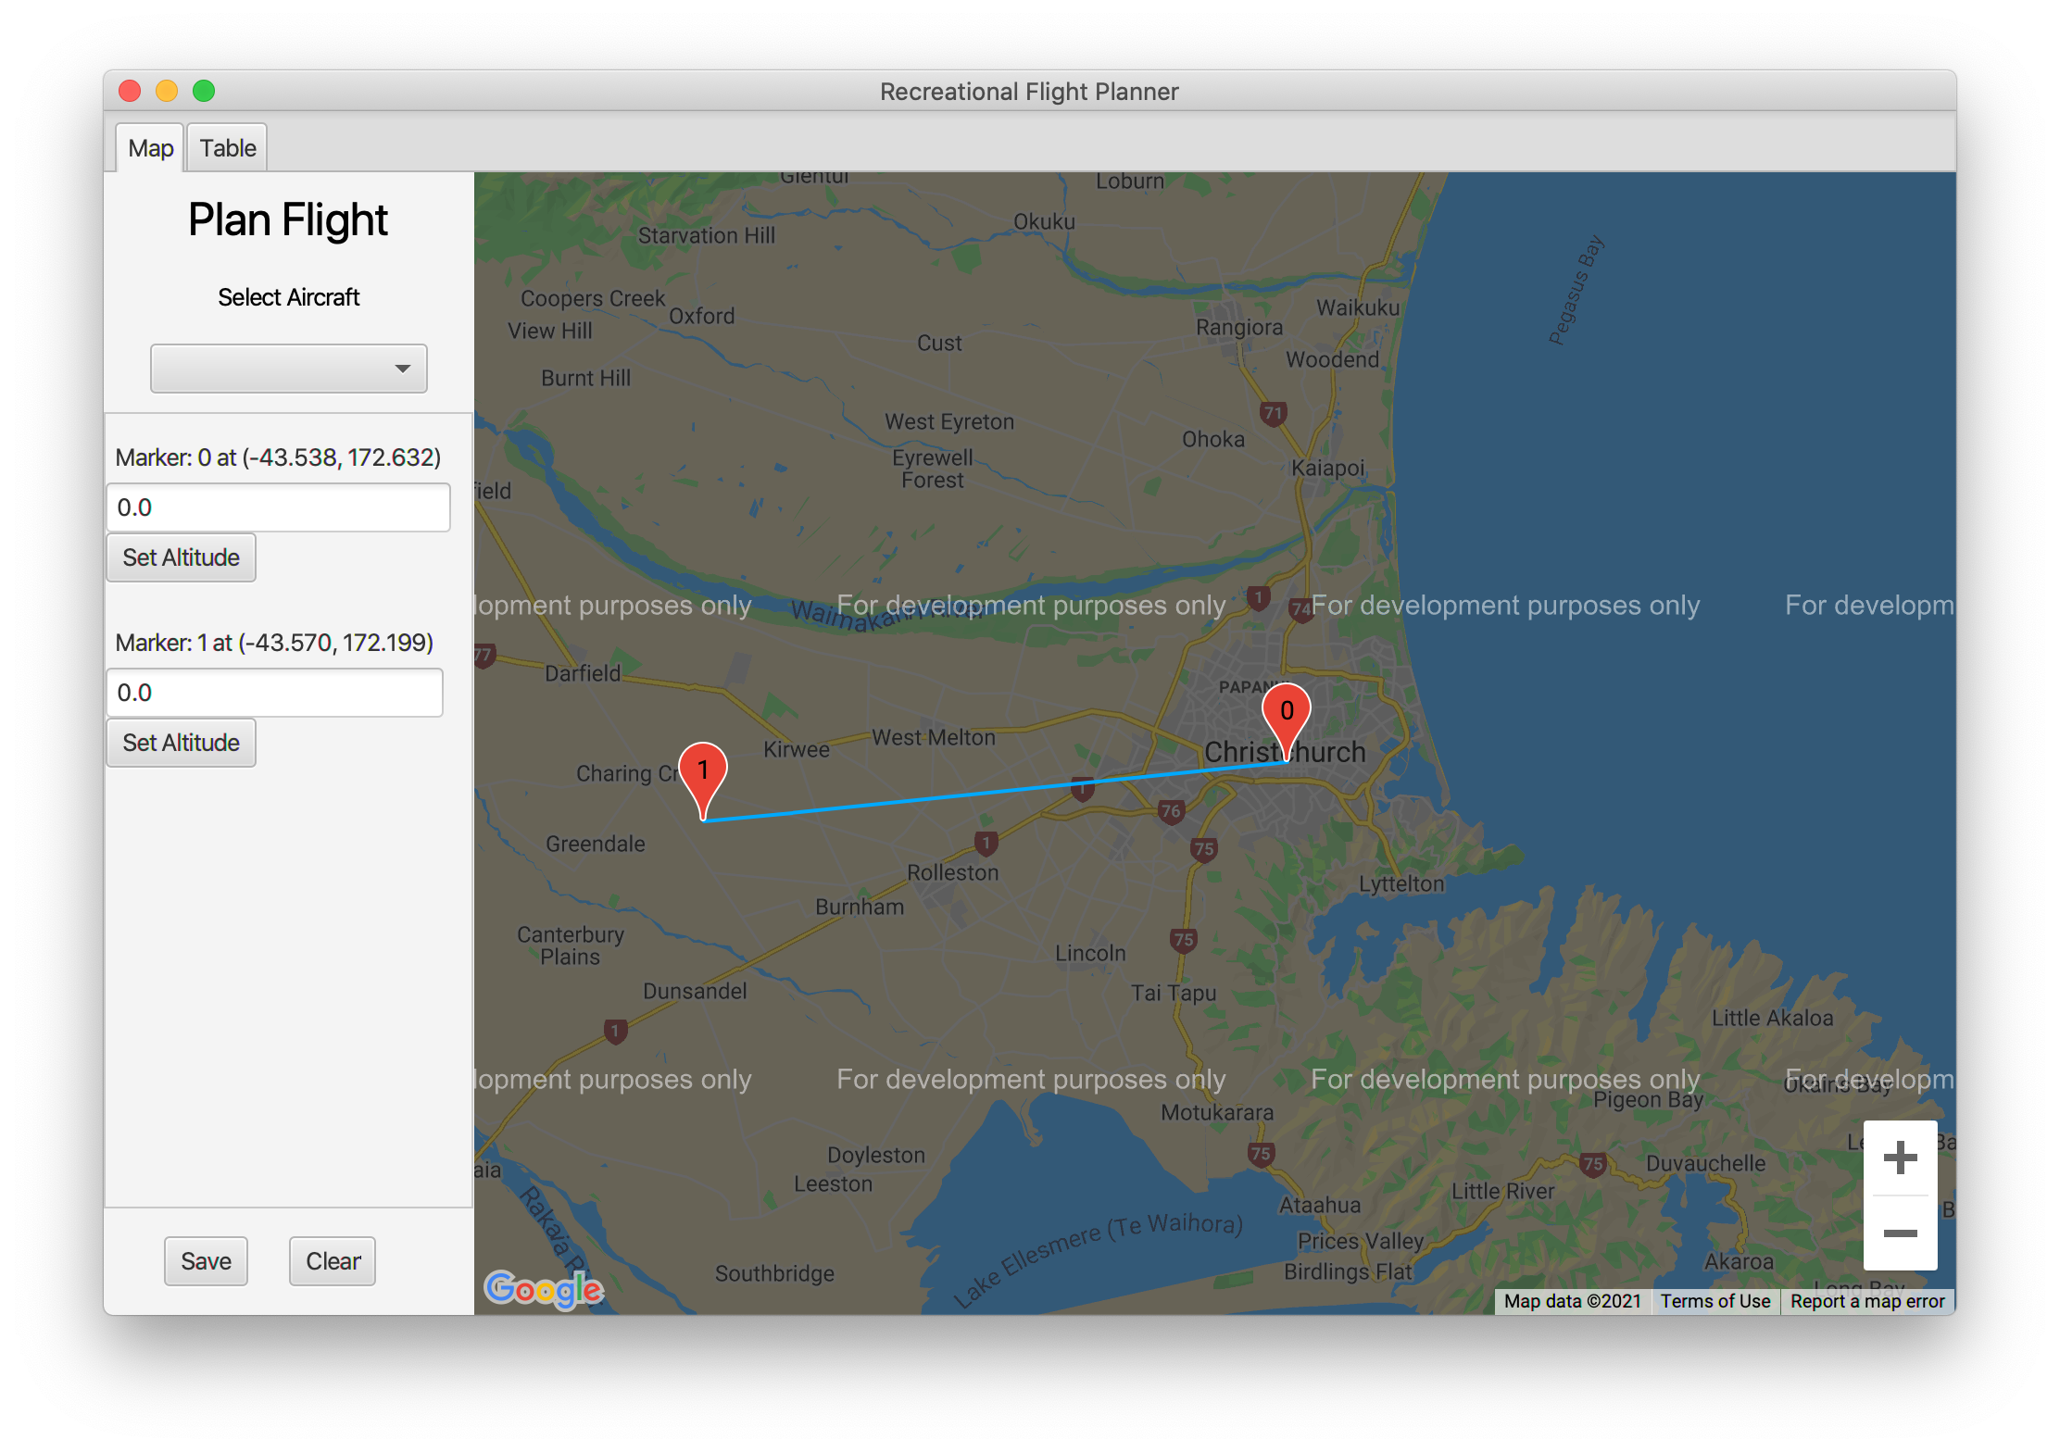Click the Leeston label on map
Image resolution: width=2060 pixels, height=1452 pixels.
tap(833, 1183)
